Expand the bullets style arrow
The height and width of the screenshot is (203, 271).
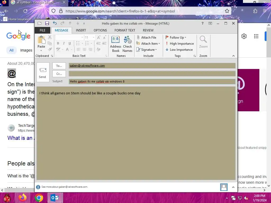click(x=83, y=44)
